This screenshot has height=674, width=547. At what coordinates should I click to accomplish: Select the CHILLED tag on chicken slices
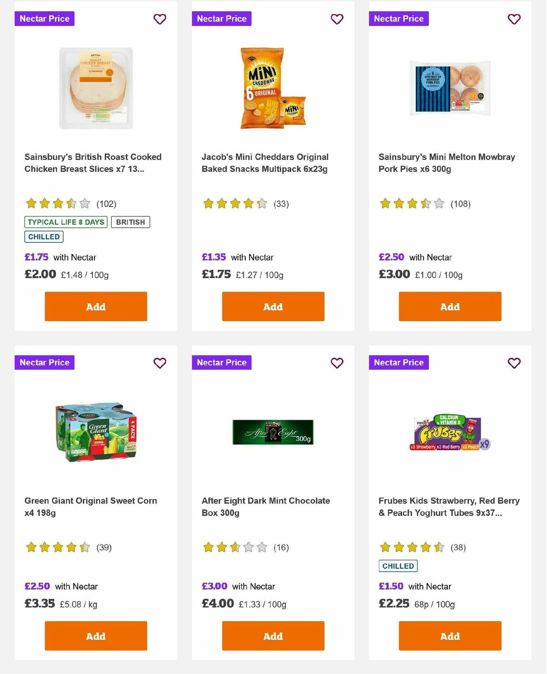(x=43, y=237)
